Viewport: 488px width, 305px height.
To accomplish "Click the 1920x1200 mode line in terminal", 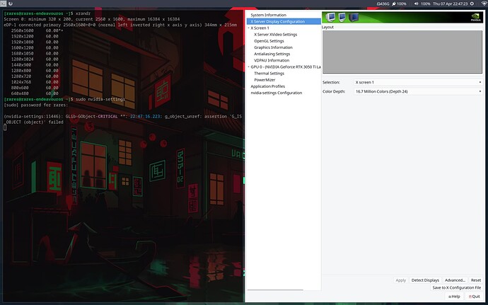I will [35, 36].
